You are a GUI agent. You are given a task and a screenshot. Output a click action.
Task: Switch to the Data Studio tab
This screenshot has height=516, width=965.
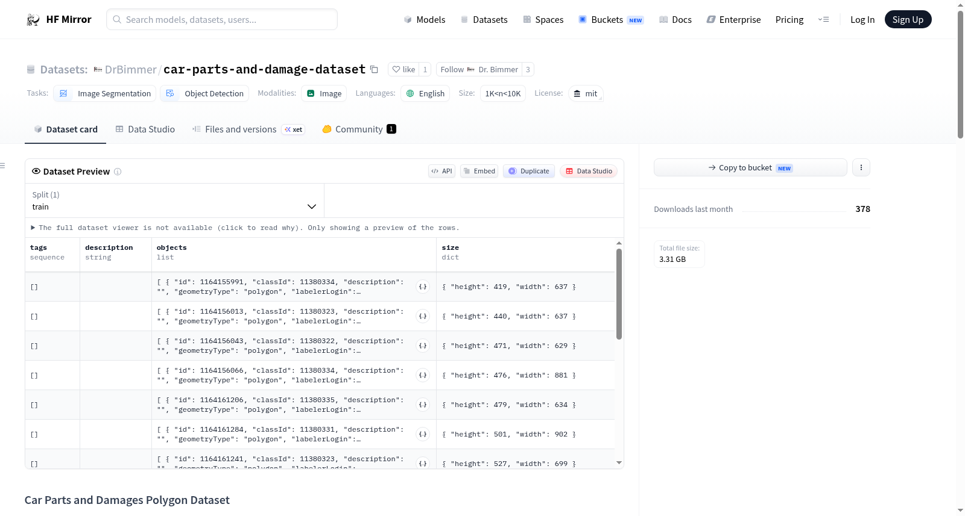click(145, 129)
